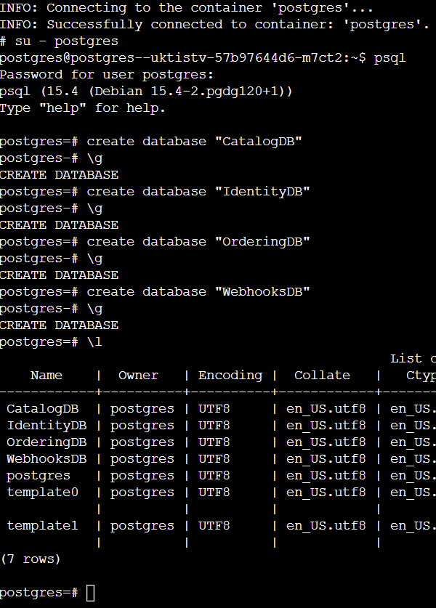This screenshot has width=436, height=608.
Task: Select the WebhooksDB table entry
Action: click(x=47, y=459)
